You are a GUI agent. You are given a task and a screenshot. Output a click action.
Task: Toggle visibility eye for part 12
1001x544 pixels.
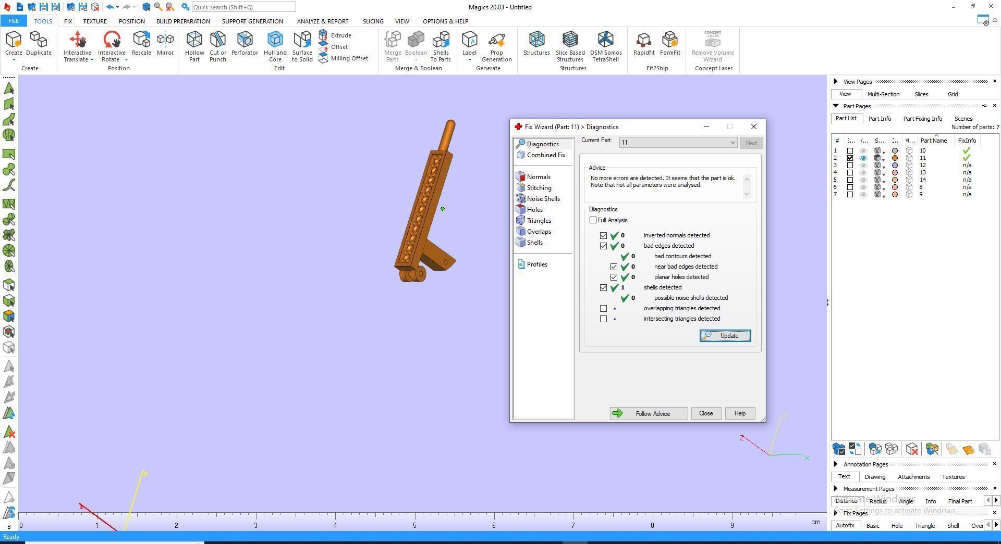tap(863, 166)
